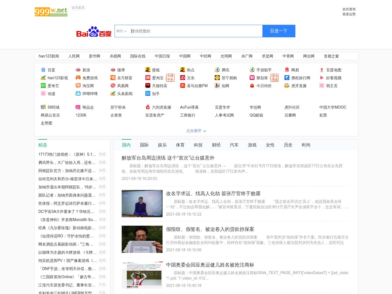Click the 搜狐 Sohu icon
Screen dimensions: 392x294
(148, 70)
